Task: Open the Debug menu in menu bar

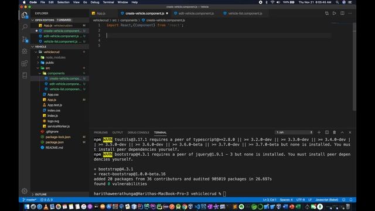Action: coord(95,2)
